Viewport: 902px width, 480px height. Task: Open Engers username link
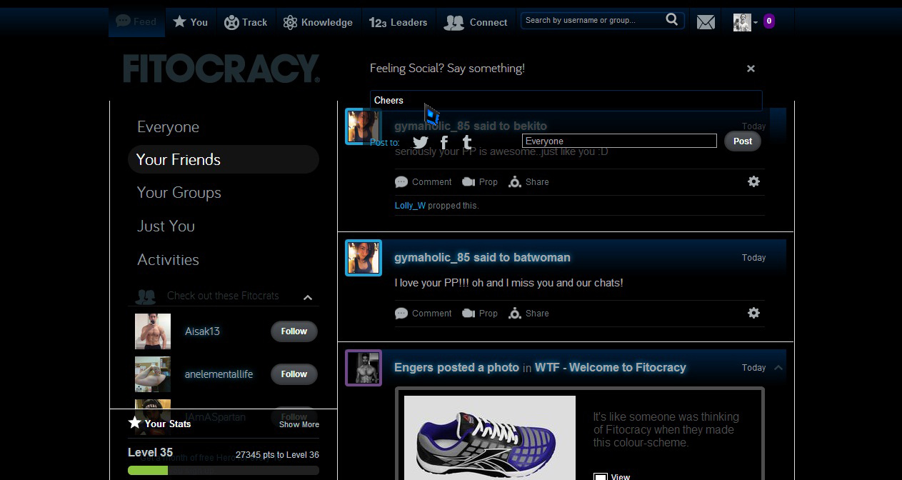pyautogui.click(x=414, y=367)
